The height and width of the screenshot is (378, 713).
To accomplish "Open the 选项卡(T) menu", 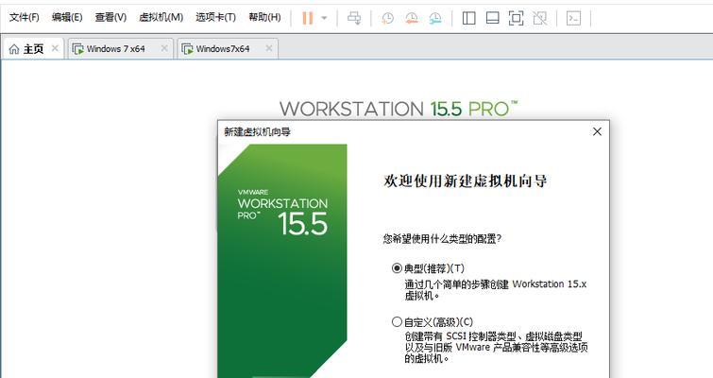I will [215, 17].
